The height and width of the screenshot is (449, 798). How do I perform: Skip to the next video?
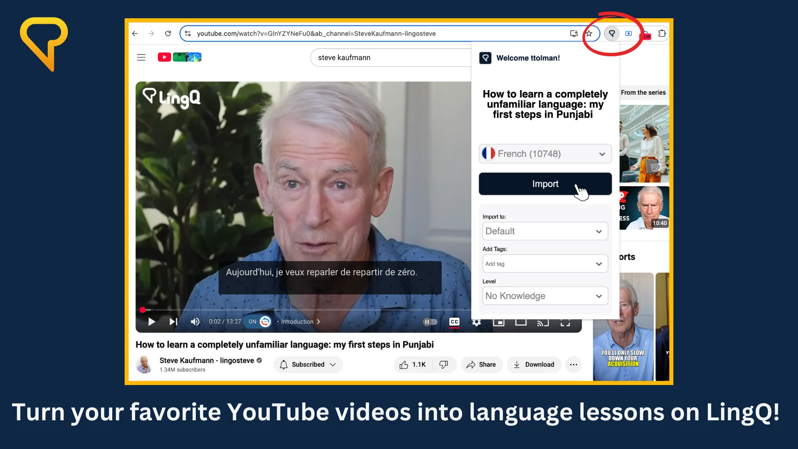click(x=174, y=322)
